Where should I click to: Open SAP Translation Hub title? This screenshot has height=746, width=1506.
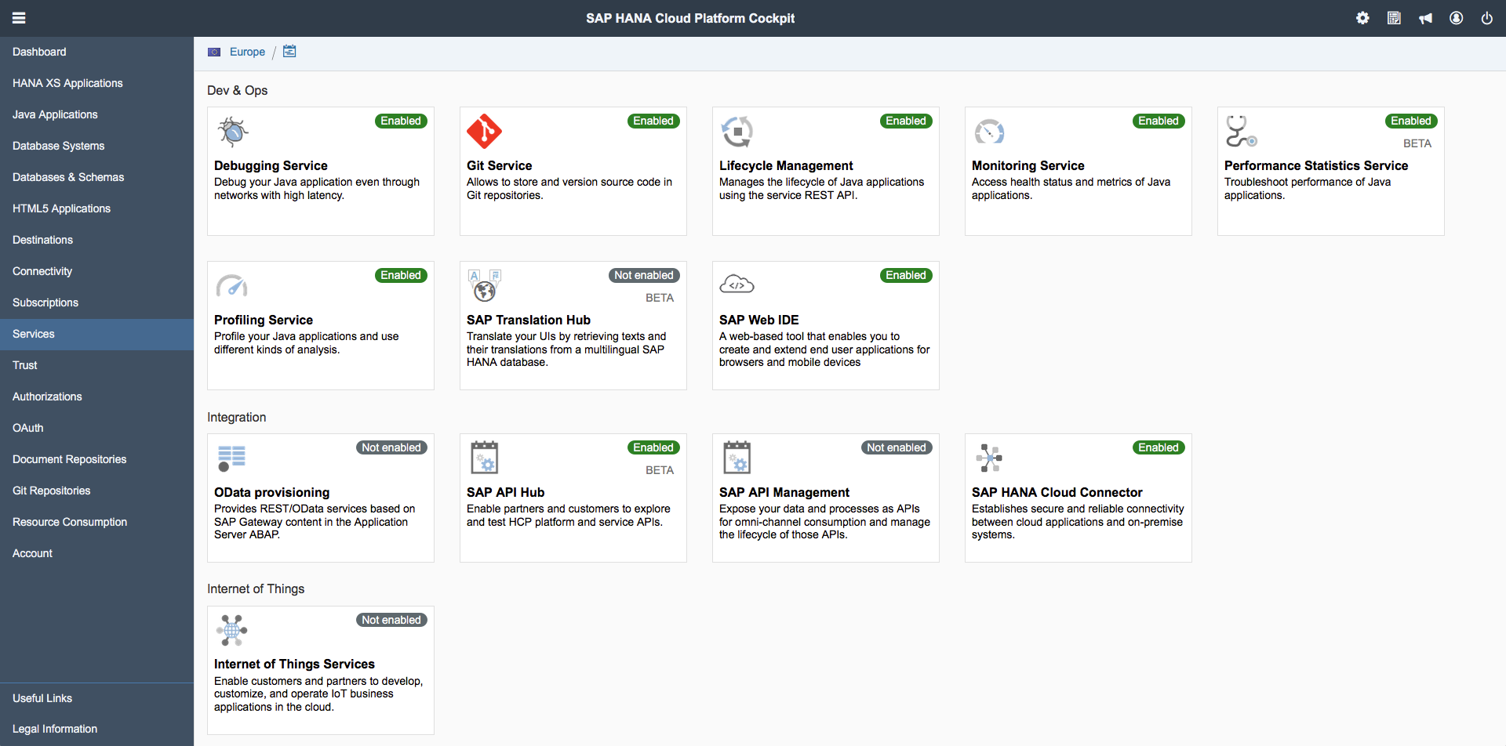(x=529, y=320)
